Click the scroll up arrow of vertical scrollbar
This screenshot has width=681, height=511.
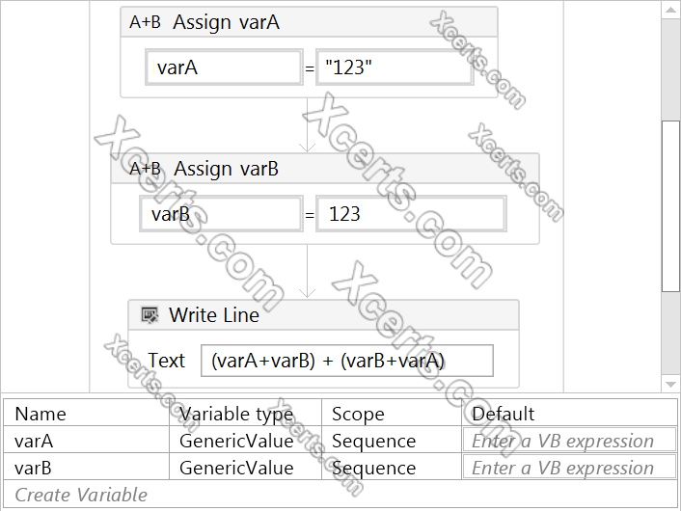670,9
